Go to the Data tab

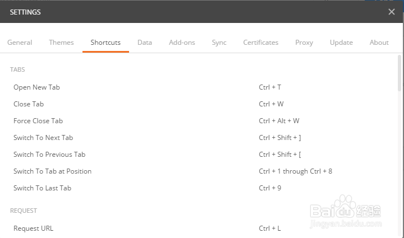point(145,43)
